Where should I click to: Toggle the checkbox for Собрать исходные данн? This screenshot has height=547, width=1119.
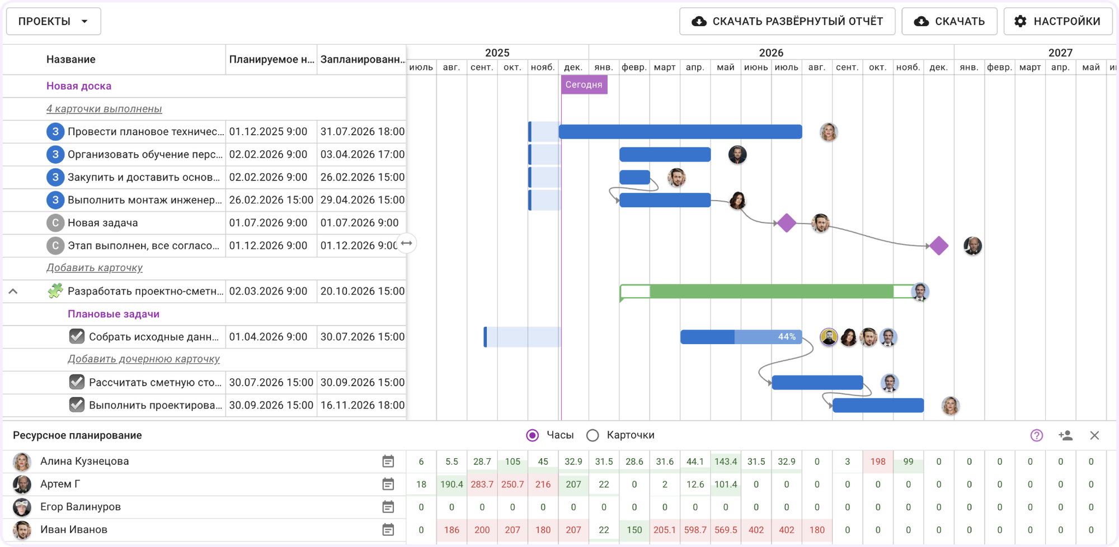coord(77,336)
